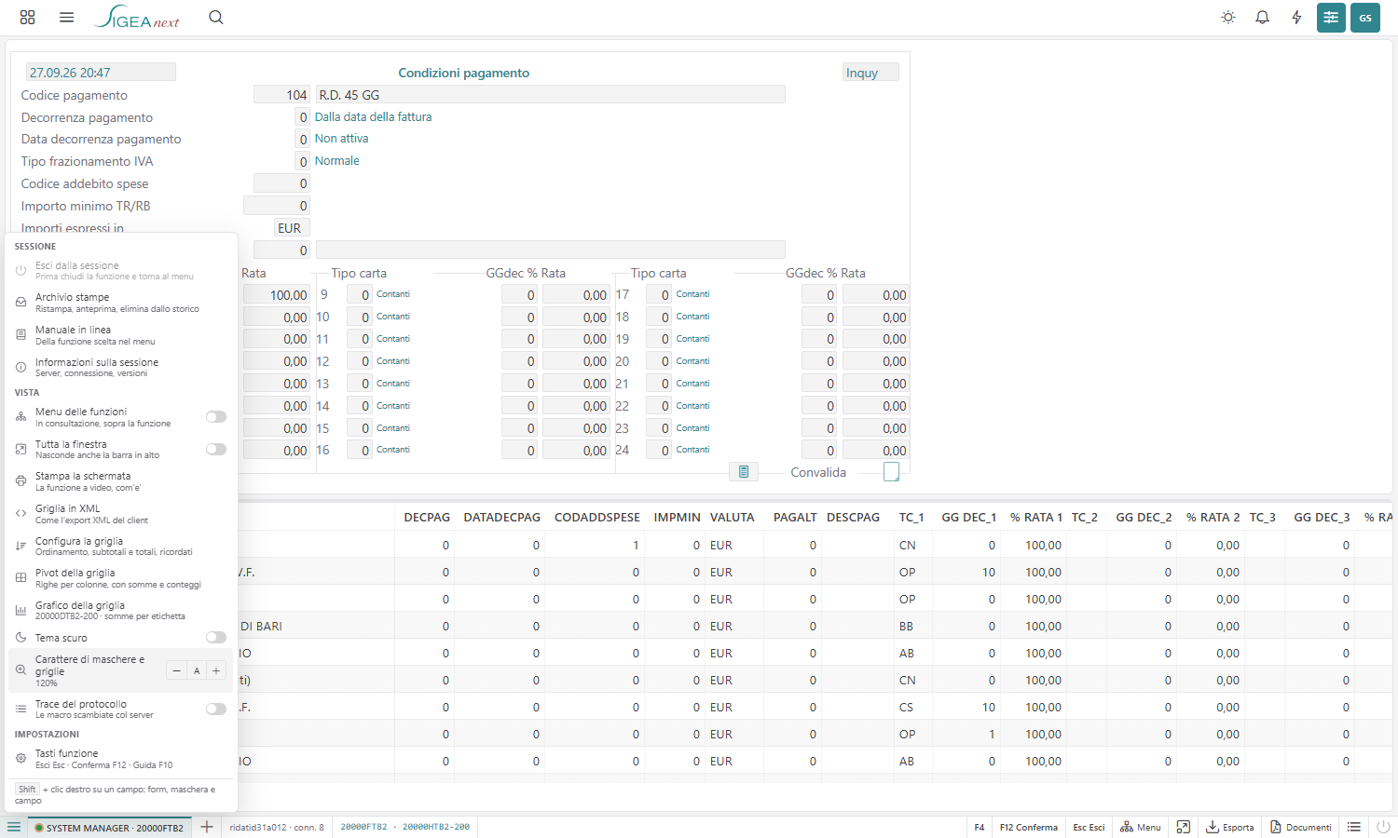The width and height of the screenshot is (1398, 838).
Task: Click Menu button in status bar
Action: pos(1140,827)
